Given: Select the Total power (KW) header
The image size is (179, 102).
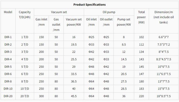Looking at the screenshot, I should [x=141, y=17].
